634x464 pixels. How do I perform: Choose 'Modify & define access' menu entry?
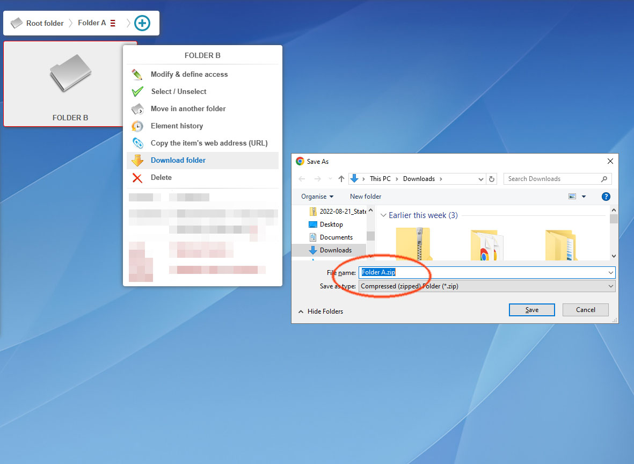click(x=189, y=74)
